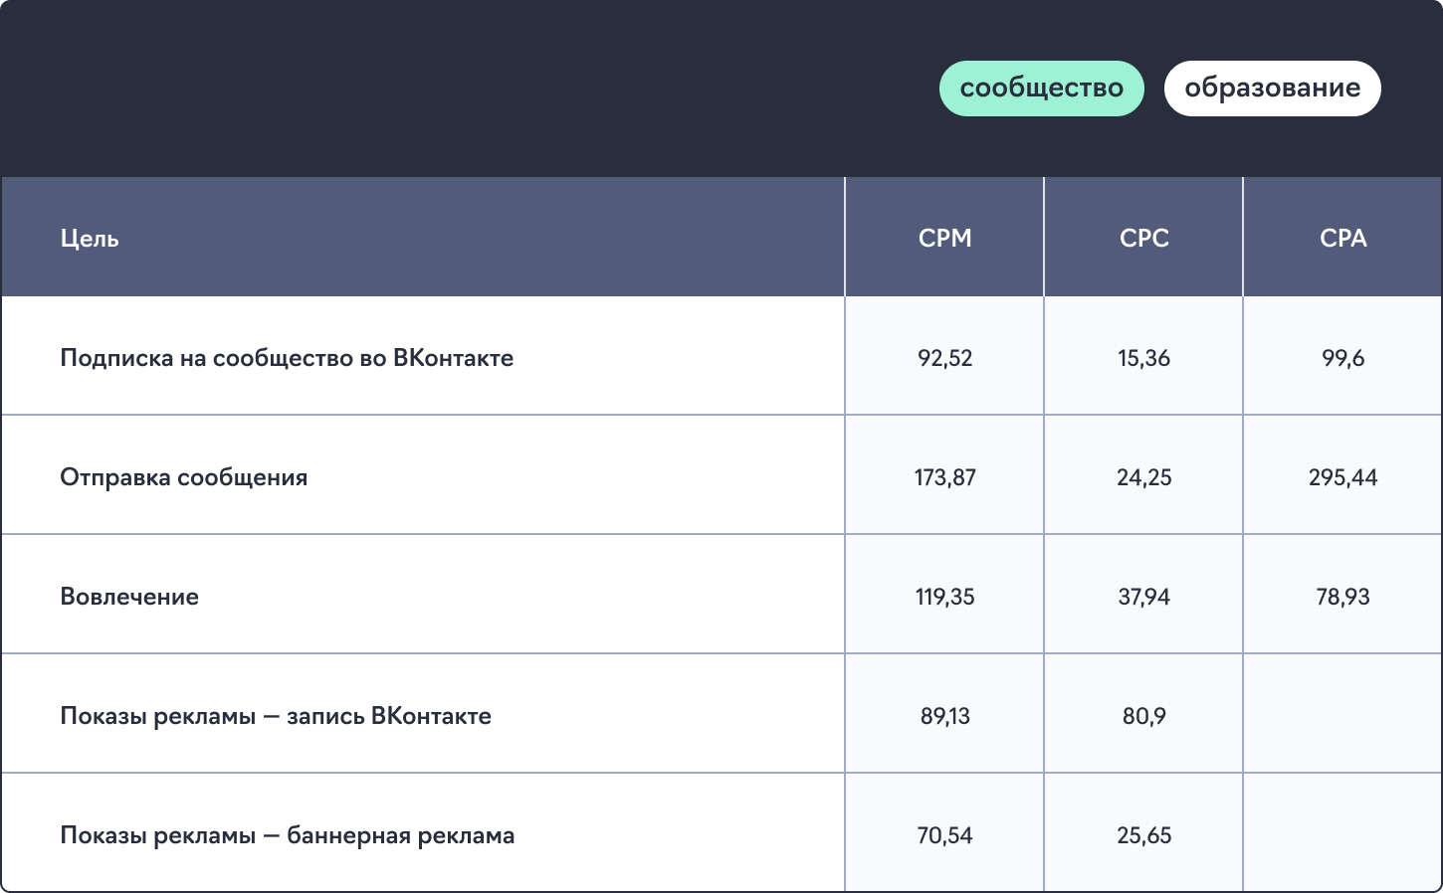
Task: Switch to the образование tab pill
Action: click(x=1272, y=89)
